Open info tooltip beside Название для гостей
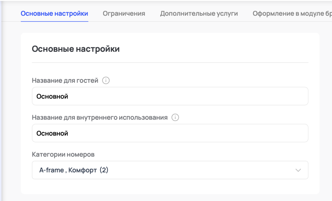 tap(105, 80)
